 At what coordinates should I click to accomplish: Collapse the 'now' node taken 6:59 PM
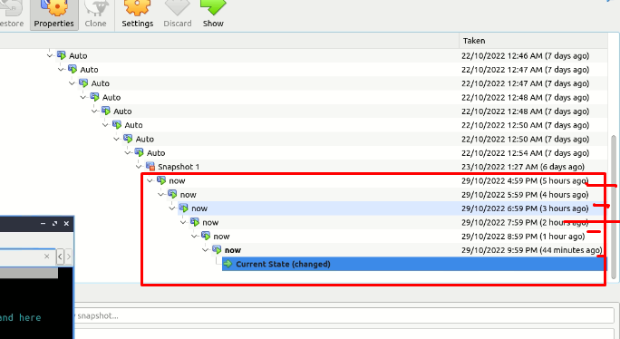tap(171, 208)
